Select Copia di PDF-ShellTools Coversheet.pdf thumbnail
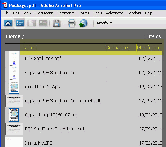166x147 pixels. point(14,101)
